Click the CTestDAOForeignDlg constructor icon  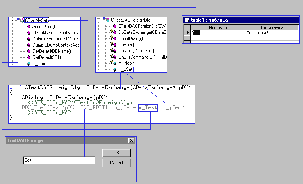tap(115, 26)
